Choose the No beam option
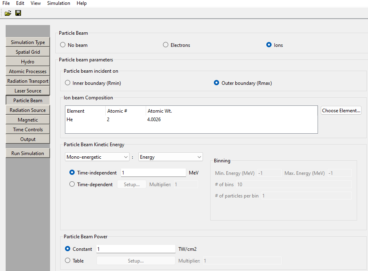This screenshot has width=368, height=271. pyautogui.click(x=63, y=45)
